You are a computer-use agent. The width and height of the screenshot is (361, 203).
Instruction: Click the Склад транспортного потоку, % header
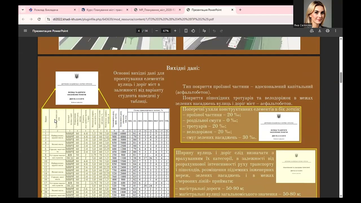(x=148, y=110)
